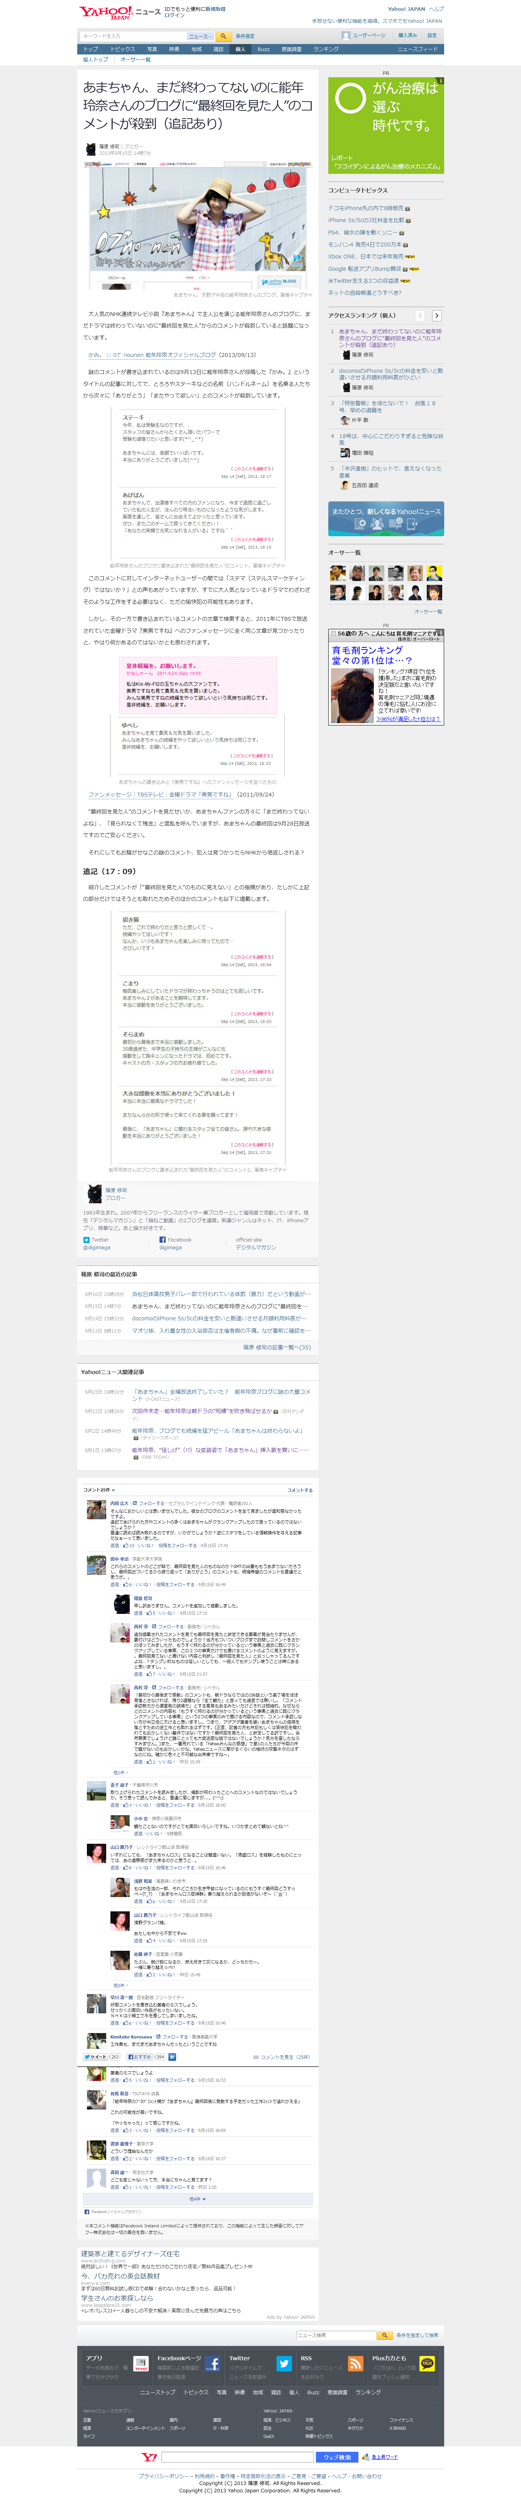Select the トピックス navigation tab
This screenshot has width=521, height=2502.
[123, 49]
